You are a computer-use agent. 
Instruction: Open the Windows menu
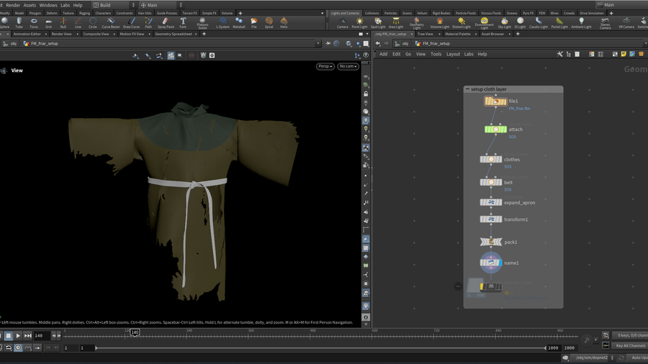click(48, 5)
